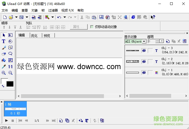This screenshot has width=189, height=129.
Task: Select the Pick arrow tool
Action: click(x=4, y=35)
